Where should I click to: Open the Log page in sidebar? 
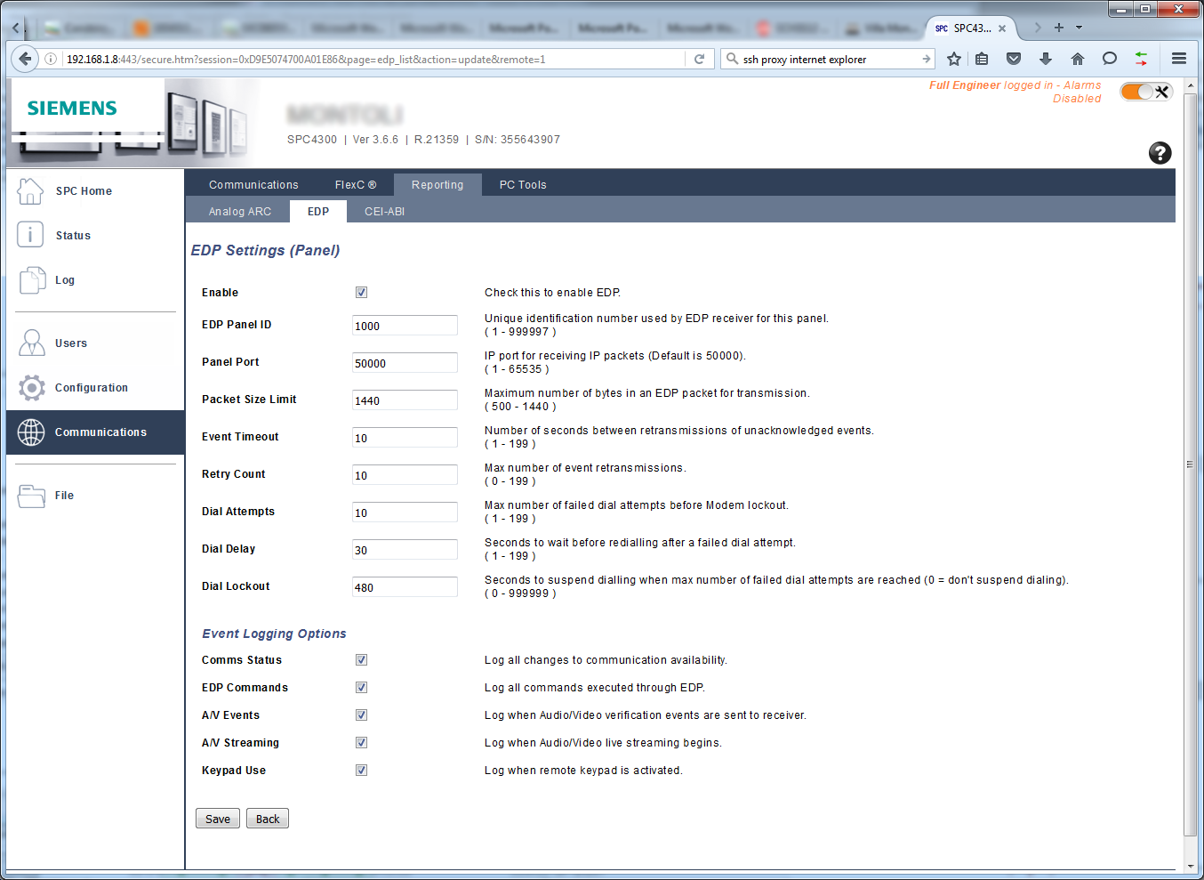[64, 280]
